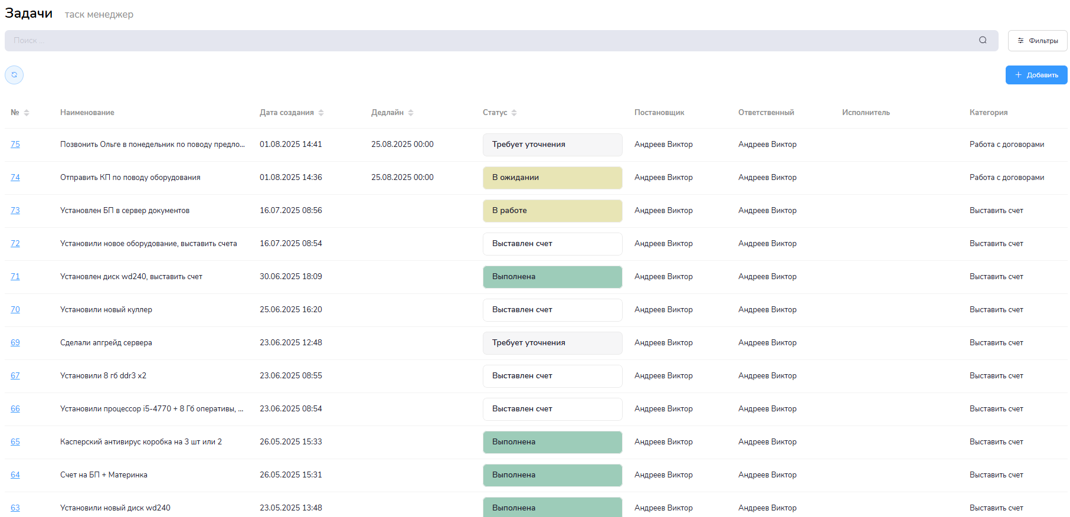The height and width of the screenshot is (517, 1070).
Task: Select task 'Сделали апгрейд сервера'
Action: 106,343
